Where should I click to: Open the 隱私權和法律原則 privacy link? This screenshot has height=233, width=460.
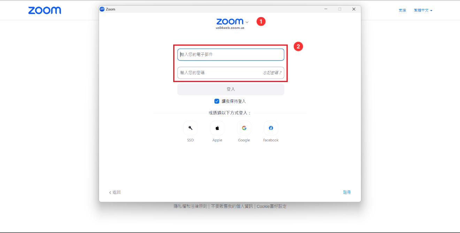(x=191, y=206)
